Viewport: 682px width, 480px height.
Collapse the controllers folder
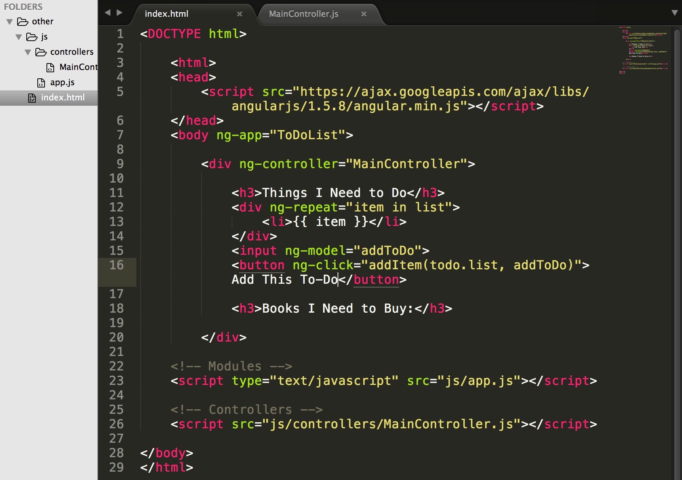point(27,52)
